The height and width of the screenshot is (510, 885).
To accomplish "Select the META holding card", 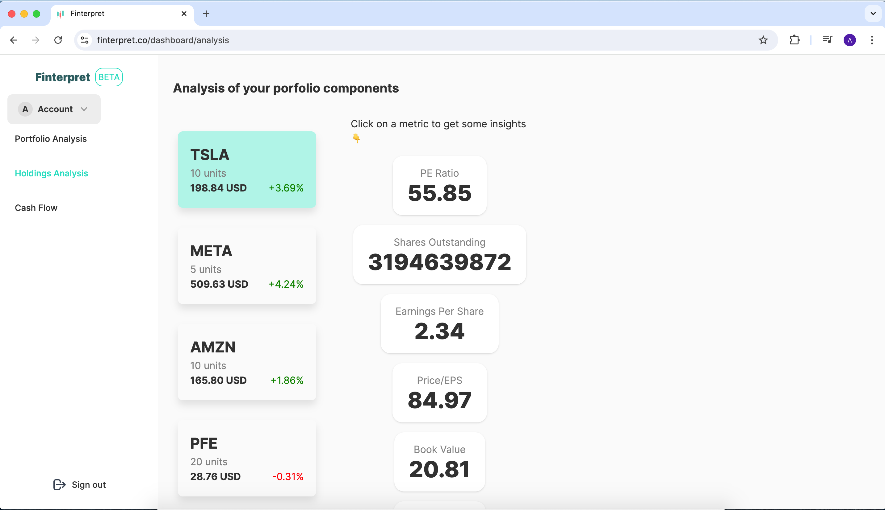I will tap(247, 266).
